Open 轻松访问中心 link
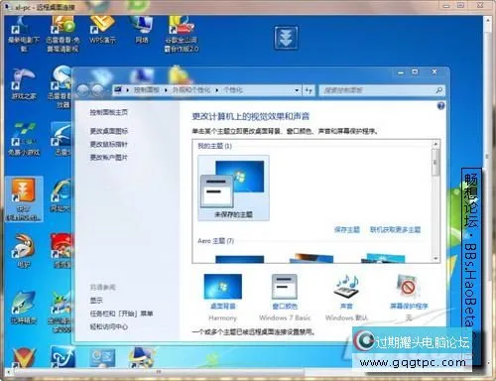The width and height of the screenshot is (496, 381). coord(108,326)
